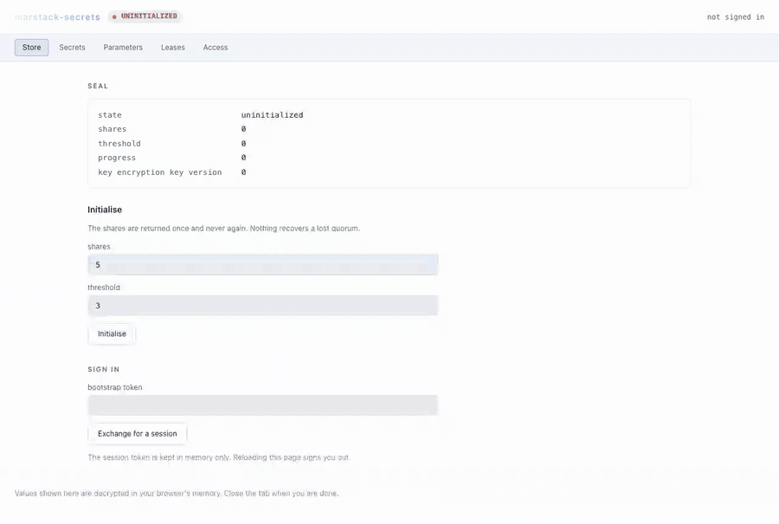The height and width of the screenshot is (524, 779).
Task: Click the 'Initialise' section heading
Action: point(105,210)
